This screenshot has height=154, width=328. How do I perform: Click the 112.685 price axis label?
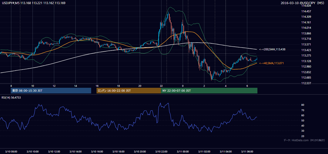coord(306,78)
